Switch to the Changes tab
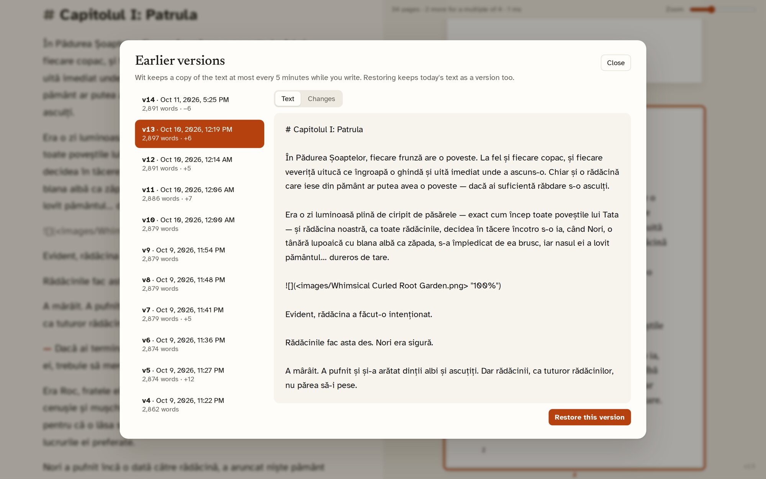 pyautogui.click(x=321, y=99)
